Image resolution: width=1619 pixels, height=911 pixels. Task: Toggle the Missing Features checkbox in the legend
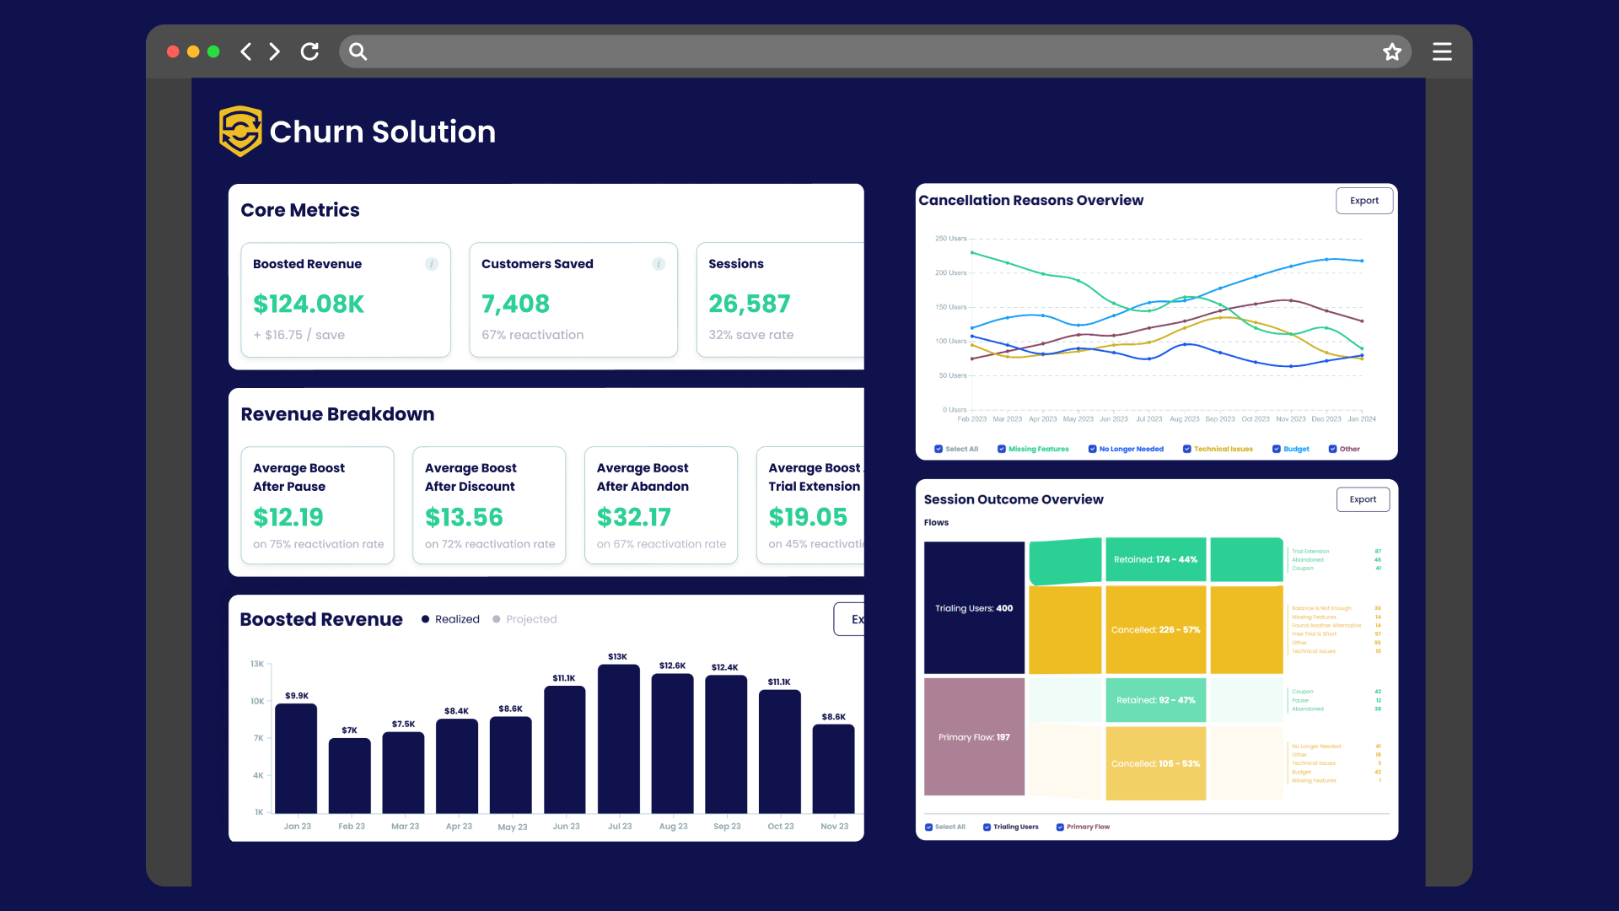tap(1002, 449)
